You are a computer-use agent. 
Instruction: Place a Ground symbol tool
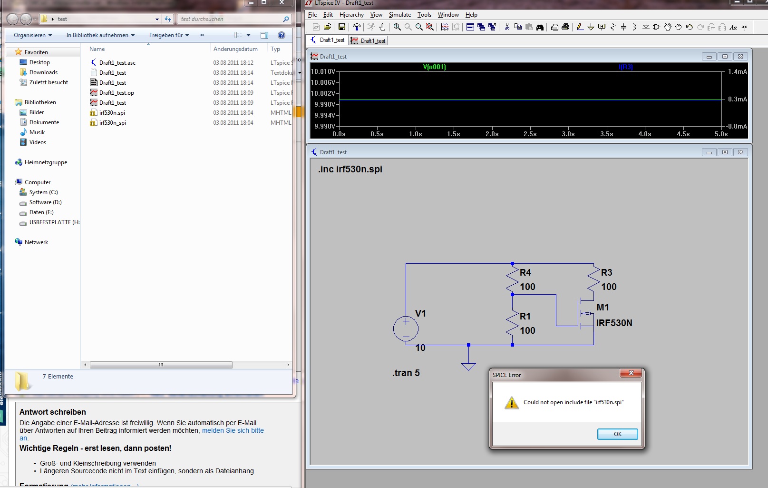pyautogui.click(x=591, y=27)
